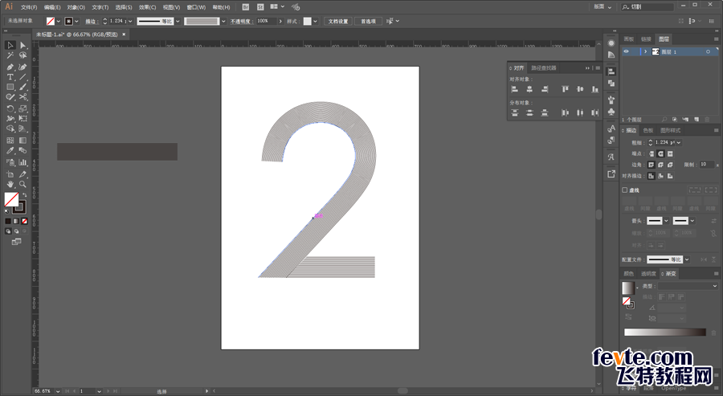Click gradient slider bar in gradient panel
Image resolution: width=723 pixels, height=396 pixels.
tap(665, 333)
